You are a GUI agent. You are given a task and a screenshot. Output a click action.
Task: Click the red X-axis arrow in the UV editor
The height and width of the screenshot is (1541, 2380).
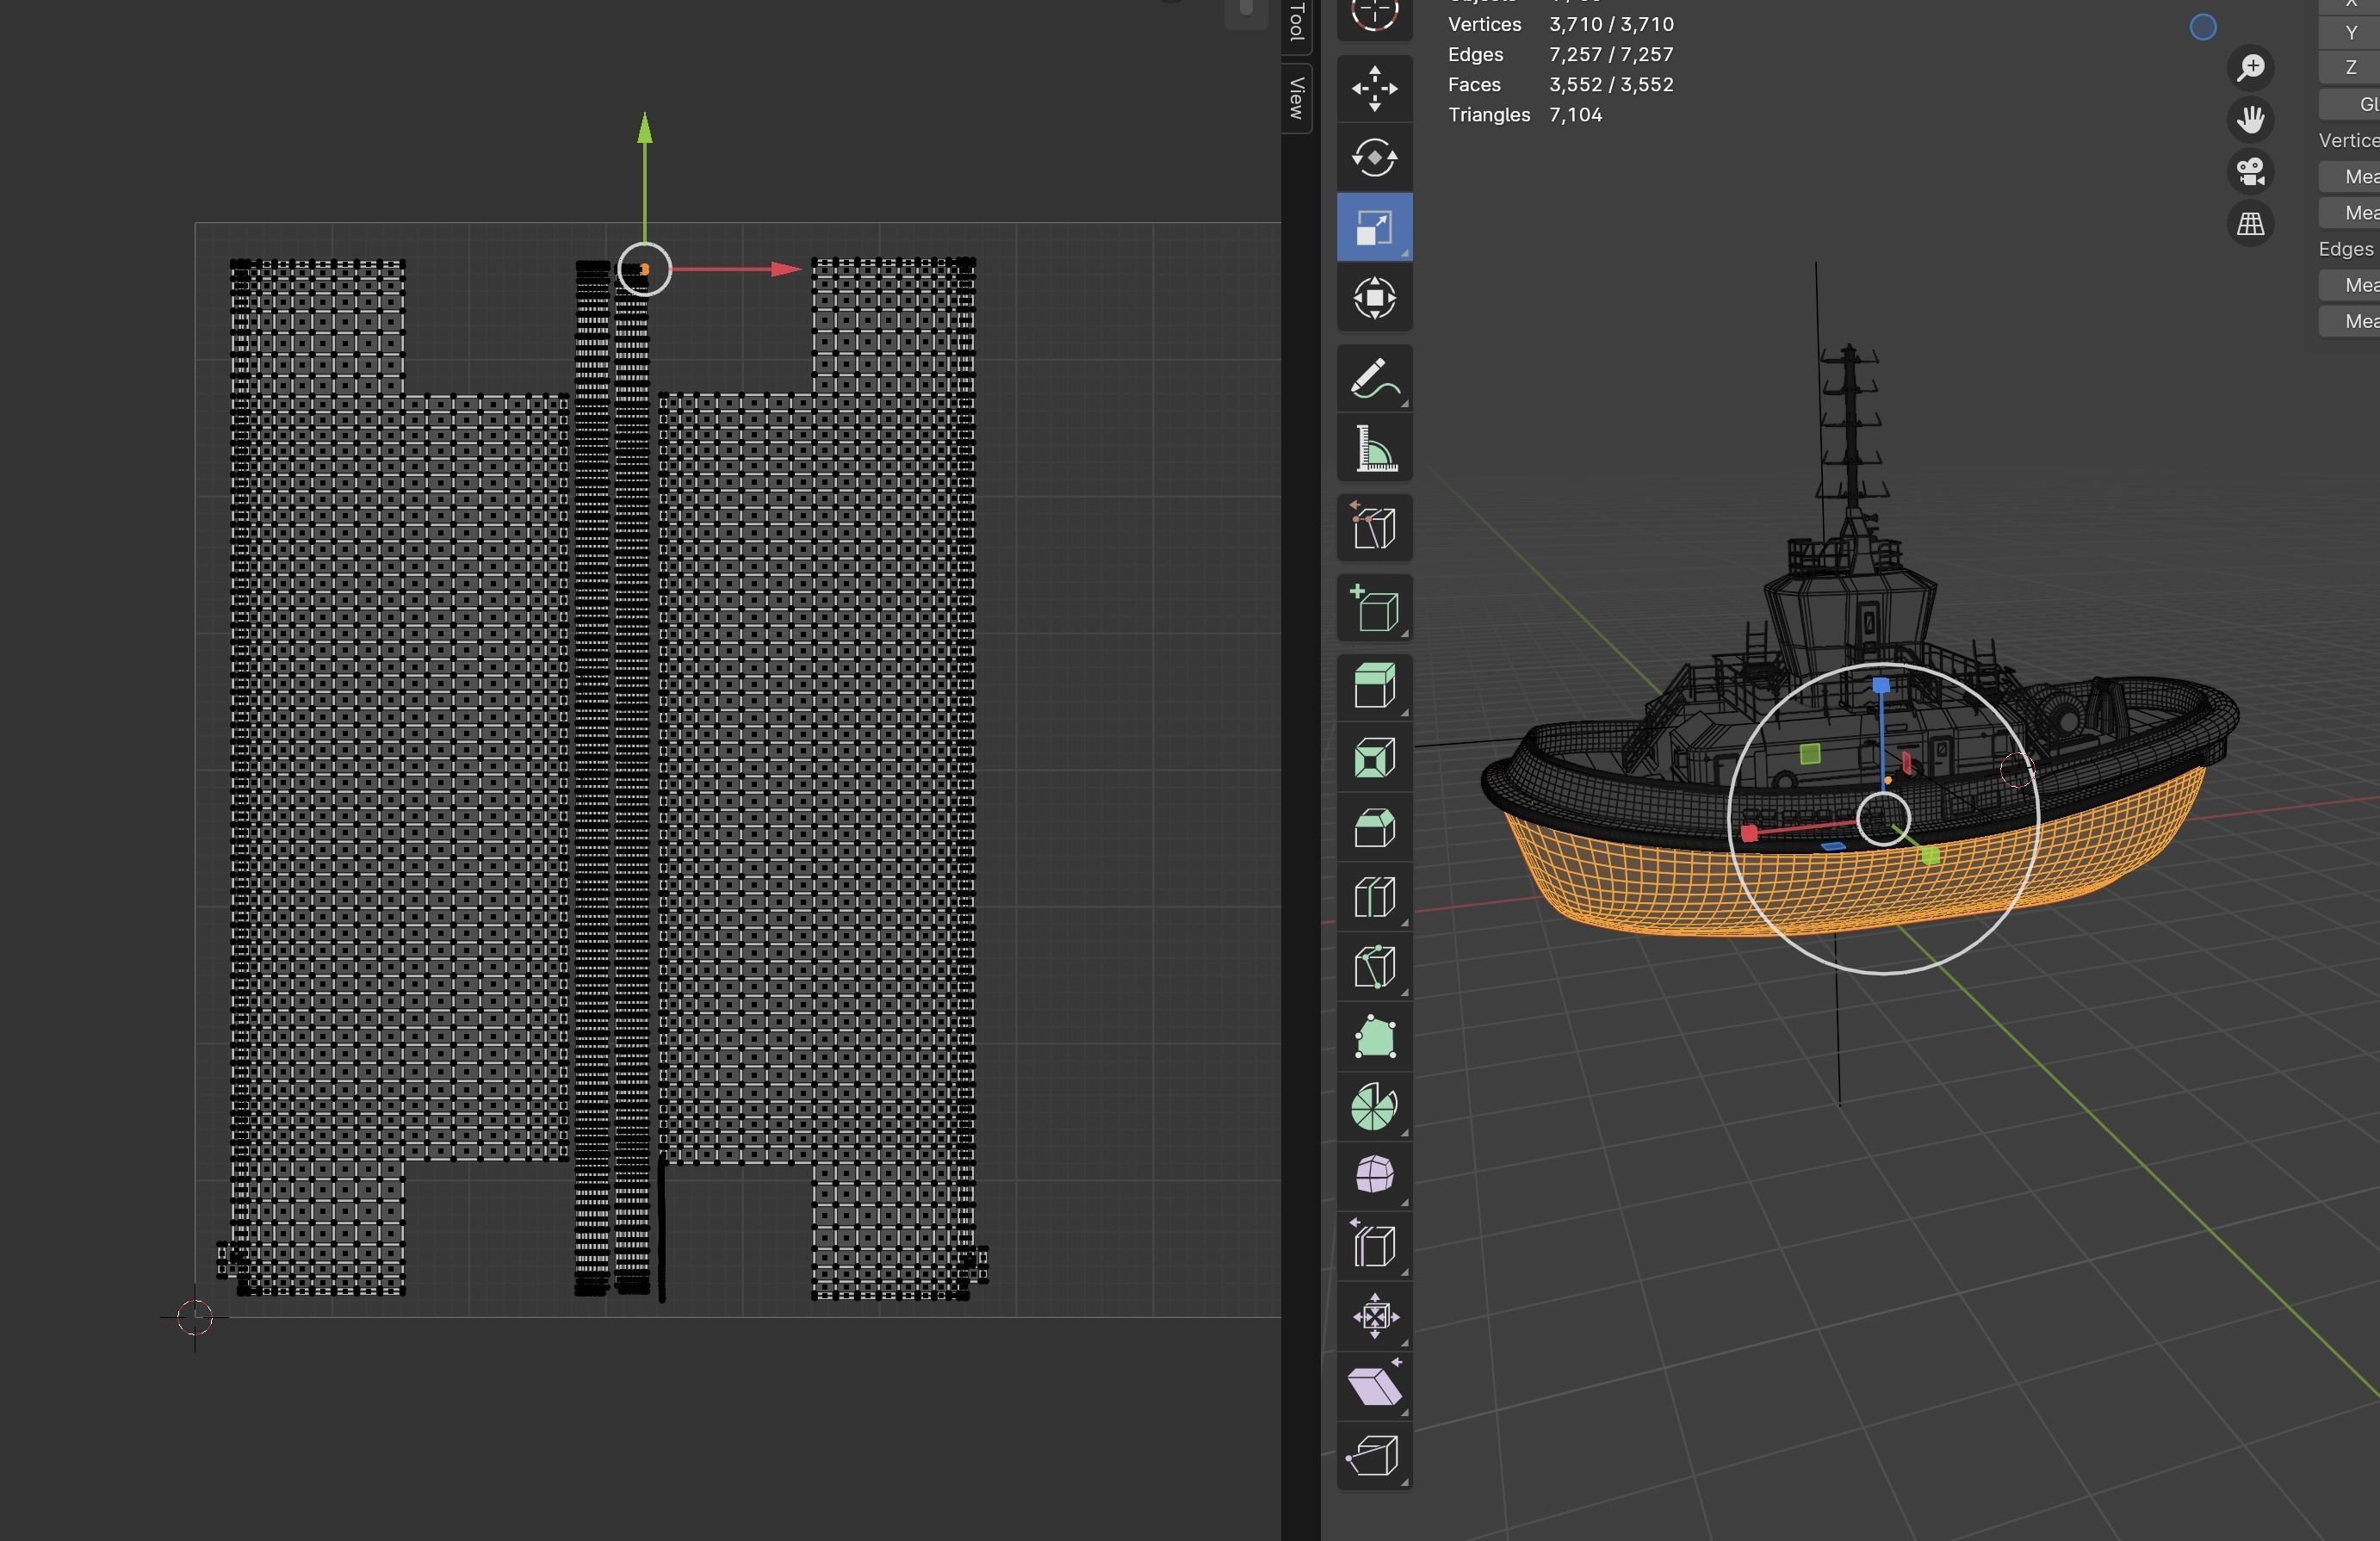786,269
